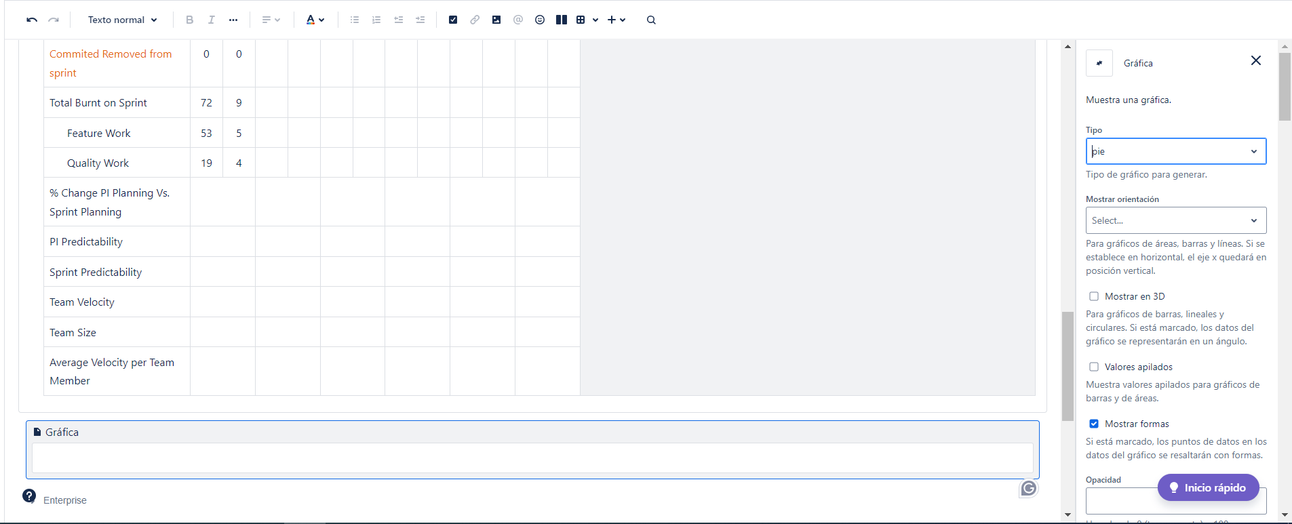The width and height of the screenshot is (1292, 524).
Task: Select Average Velocity per Team Member cell
Action: point(117,371)
